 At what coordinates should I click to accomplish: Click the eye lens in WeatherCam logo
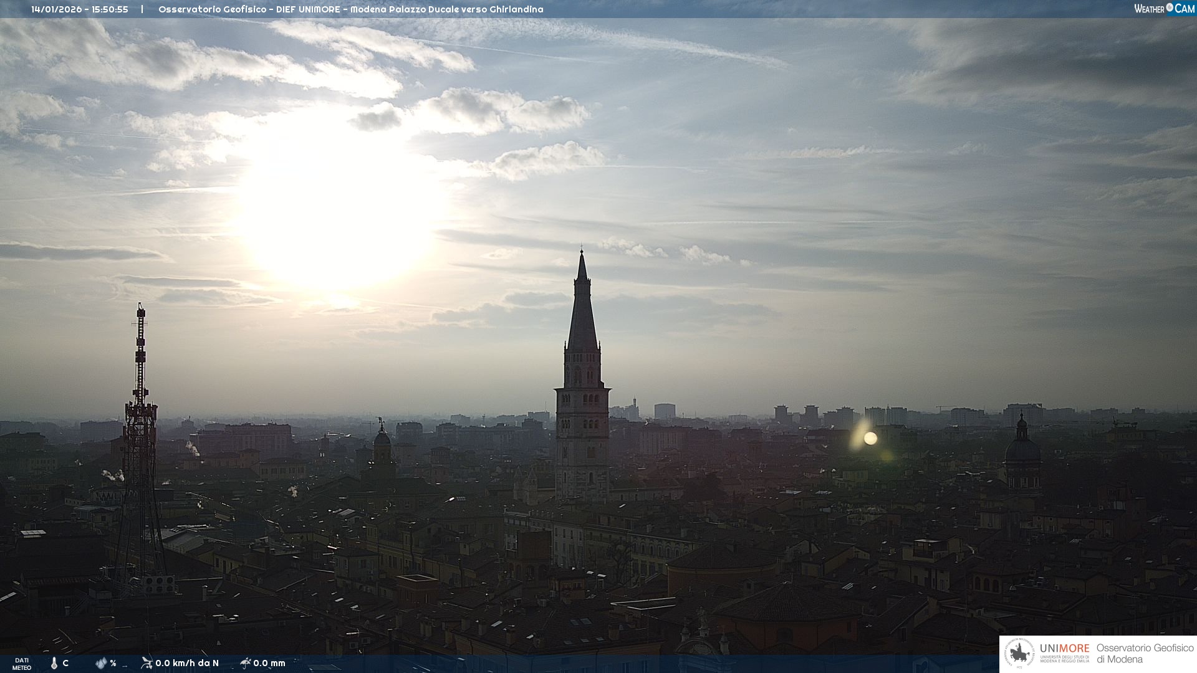(1170, 7)
